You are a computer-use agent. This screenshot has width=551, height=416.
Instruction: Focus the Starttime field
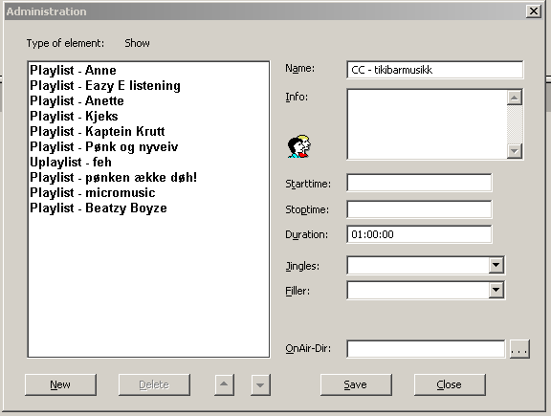coord(419,183)
